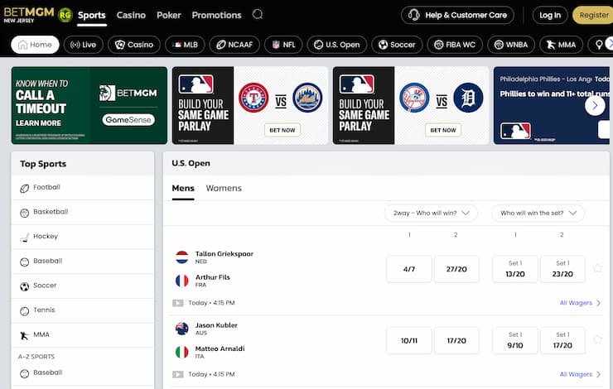Screen dimensions: 613x389
Task: Select the U.S. Open chip
Action: tap(337, 45)
